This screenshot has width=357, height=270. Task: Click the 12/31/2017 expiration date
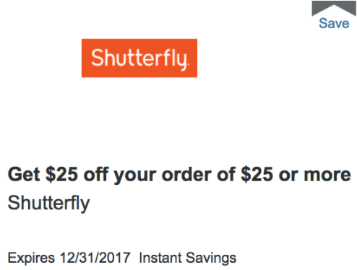[95, 258]
